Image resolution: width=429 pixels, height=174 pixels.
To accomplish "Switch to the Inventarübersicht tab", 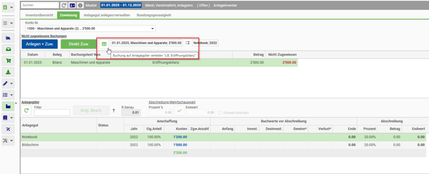I will click(x=39, y=15).
